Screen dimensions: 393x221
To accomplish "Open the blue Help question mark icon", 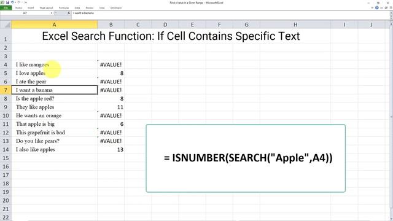I will 376,8.
